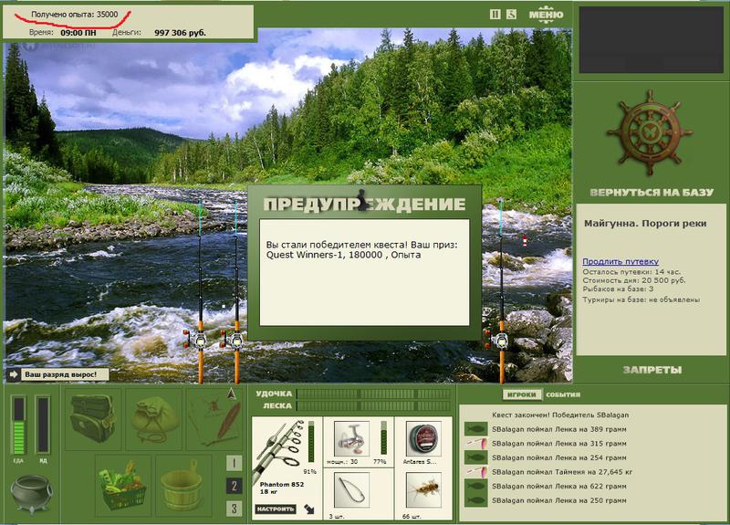This screenshot has height=525, width=730.
Task: Click the S icon next to pause
Action: click(x=511, y=15)
